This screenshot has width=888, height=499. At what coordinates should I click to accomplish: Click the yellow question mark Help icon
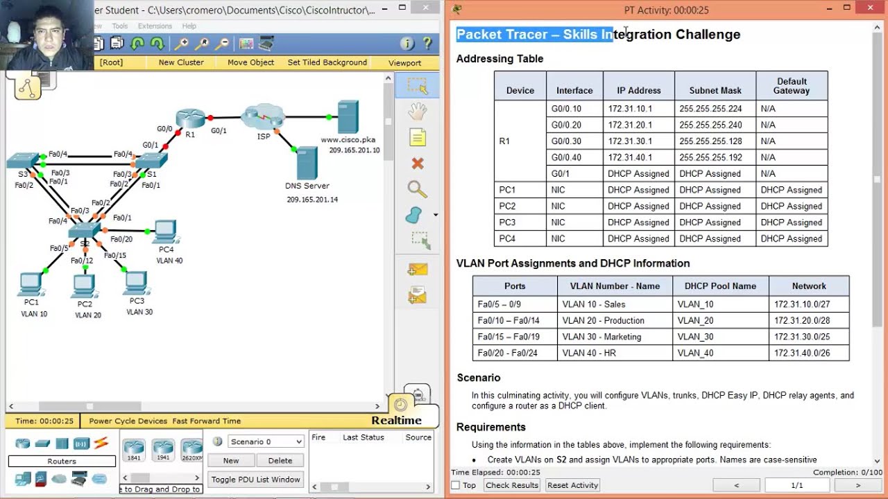coord(427,44)
